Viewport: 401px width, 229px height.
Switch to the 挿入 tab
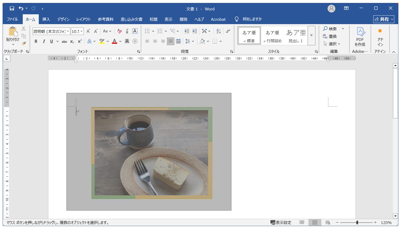(46, 19)
